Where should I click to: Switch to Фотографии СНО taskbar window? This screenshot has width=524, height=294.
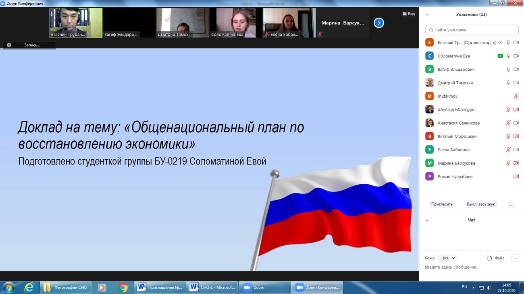[66, 287]
